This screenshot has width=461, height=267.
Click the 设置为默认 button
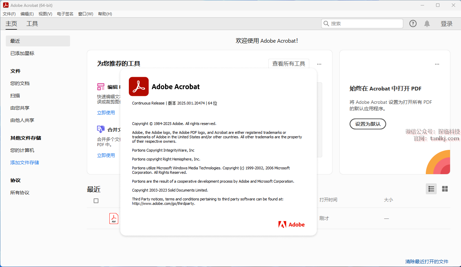tap(368, 124)
